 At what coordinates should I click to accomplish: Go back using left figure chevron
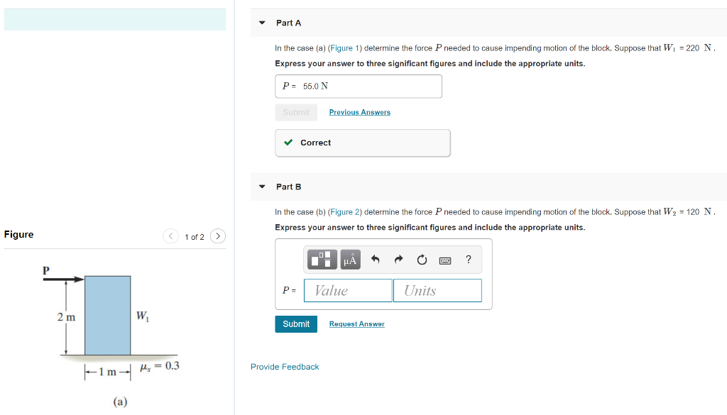[x=170, y=236]
